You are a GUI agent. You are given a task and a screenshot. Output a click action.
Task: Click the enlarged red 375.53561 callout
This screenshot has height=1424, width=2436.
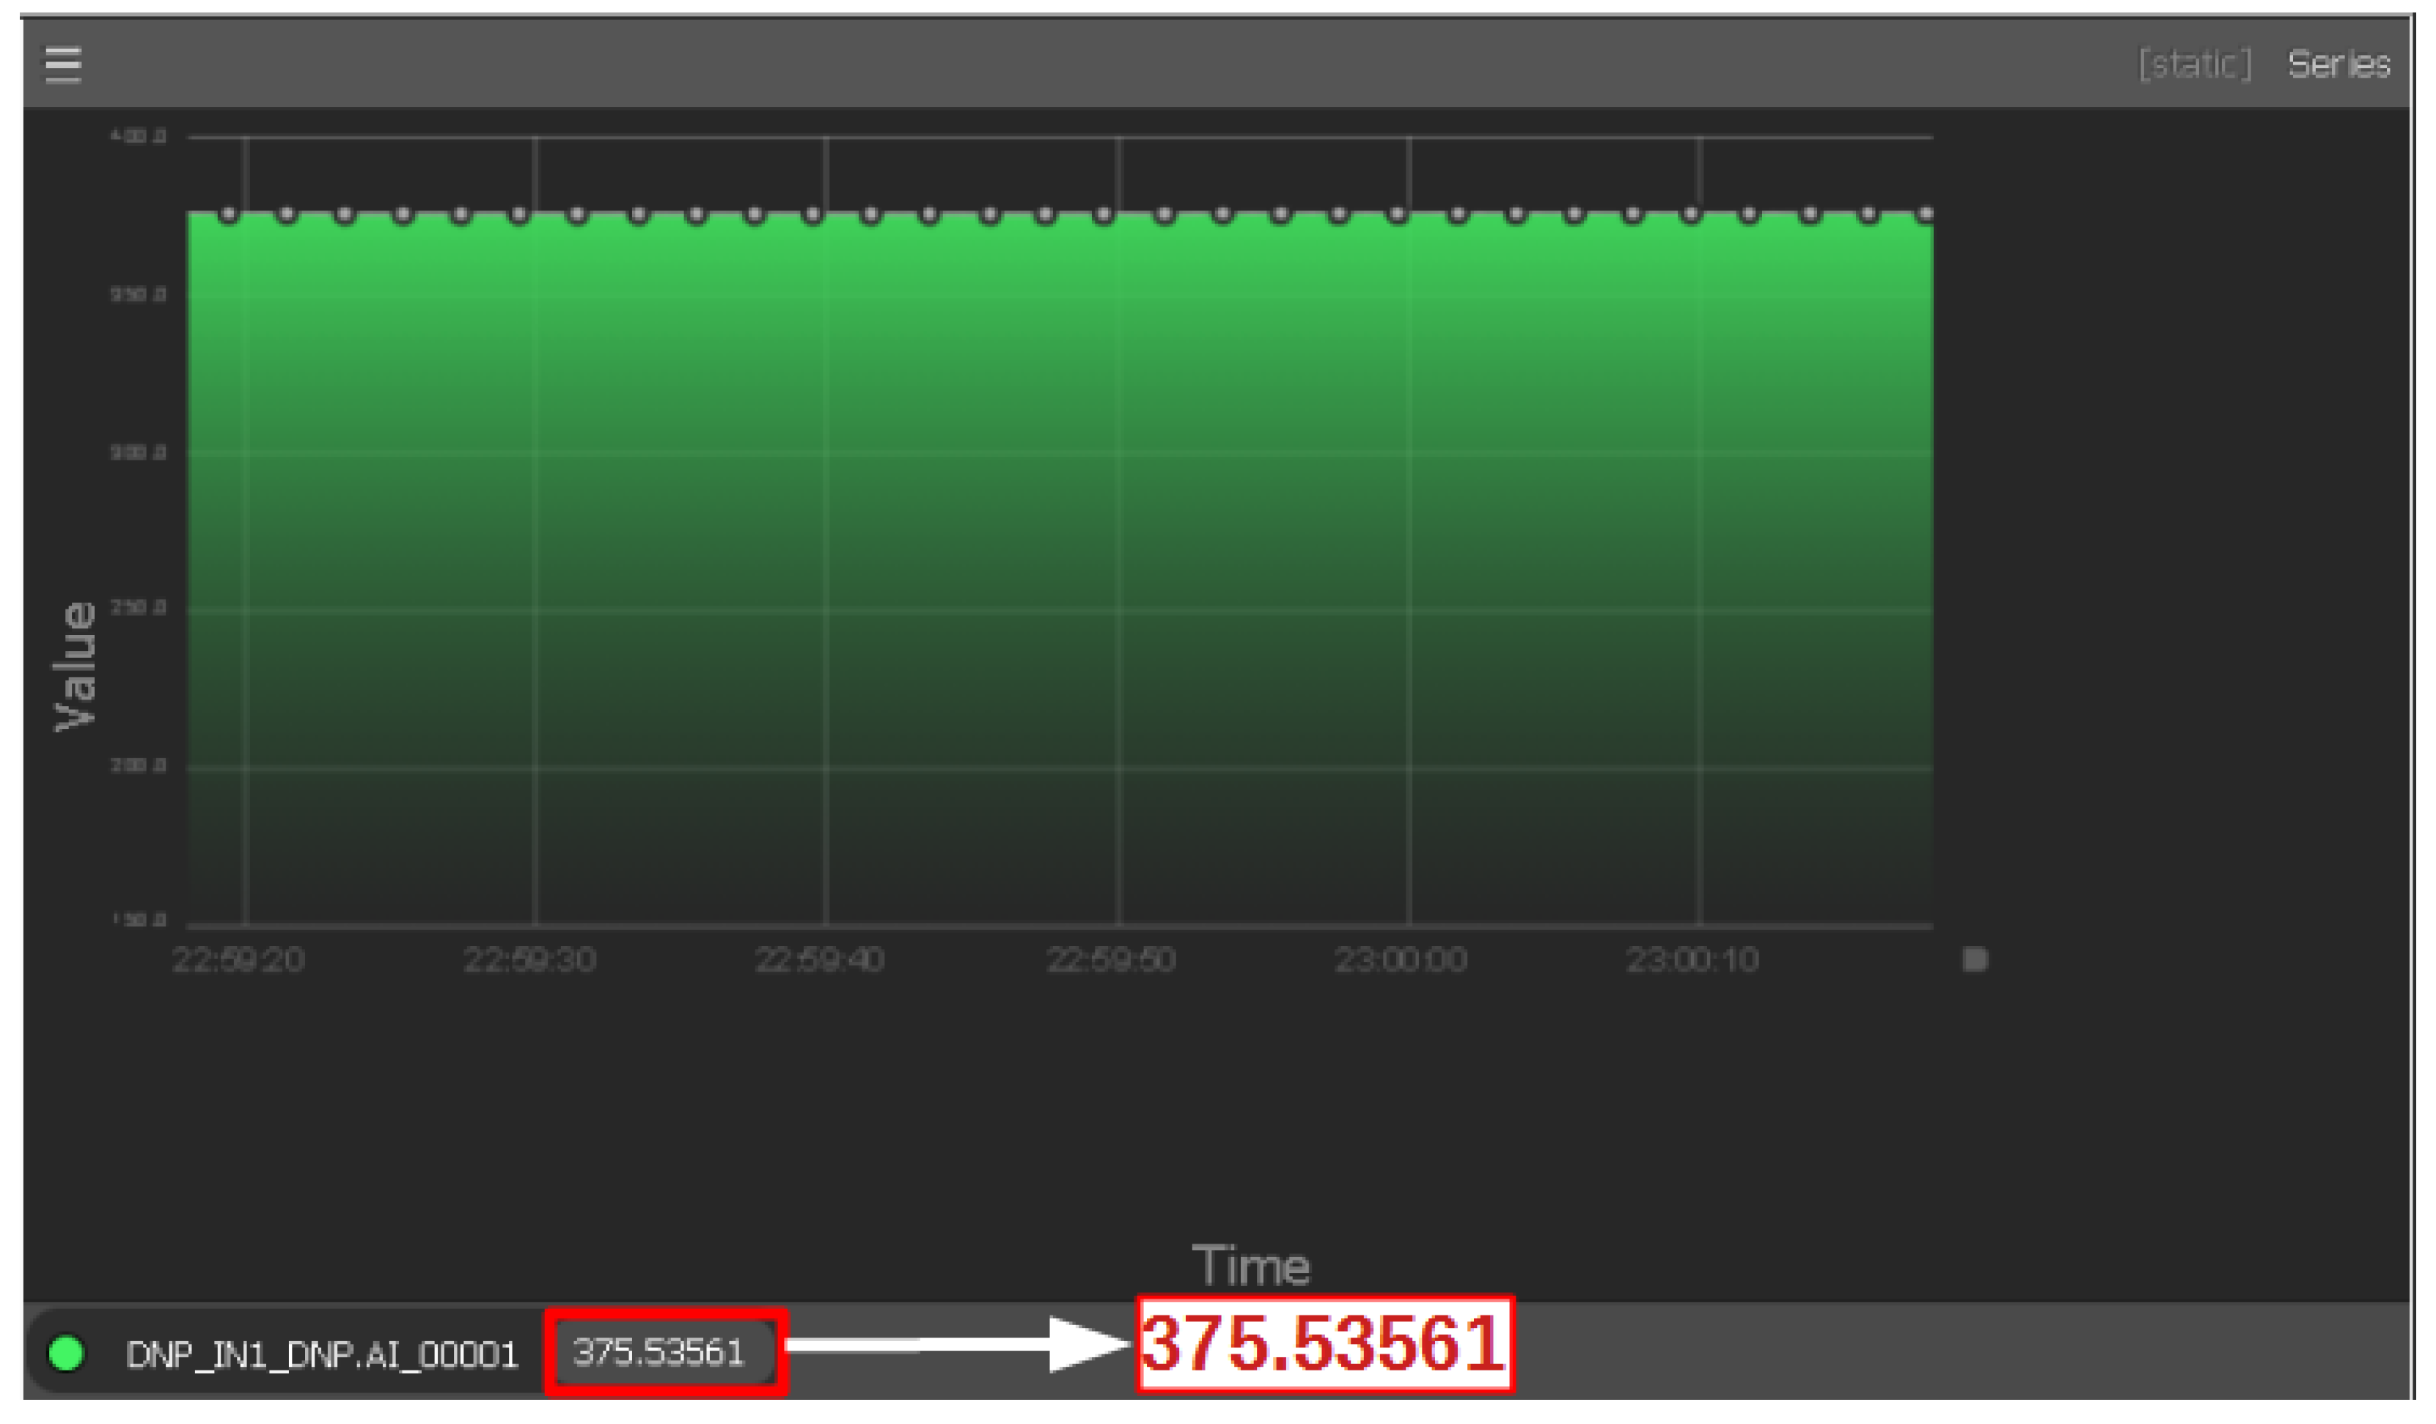pos(1324,1345)
